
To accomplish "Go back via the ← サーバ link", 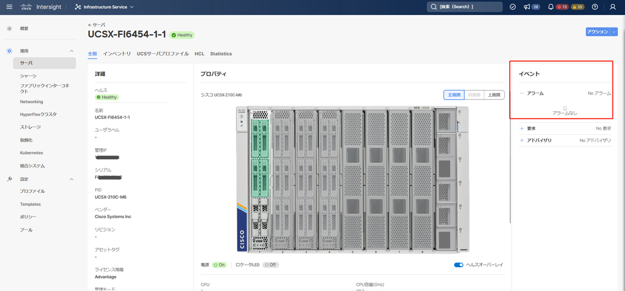I will coord(97,25).
